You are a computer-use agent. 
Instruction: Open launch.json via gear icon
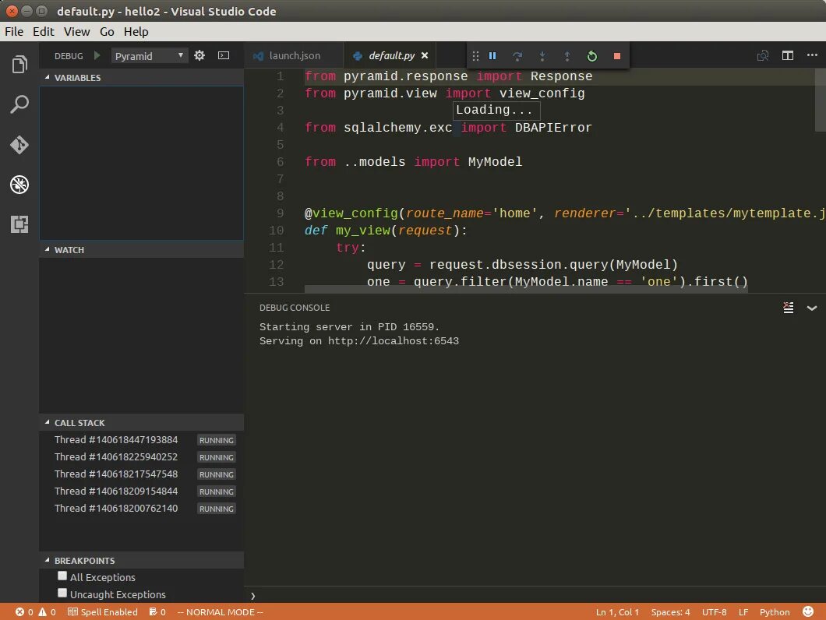pos(199,55)
